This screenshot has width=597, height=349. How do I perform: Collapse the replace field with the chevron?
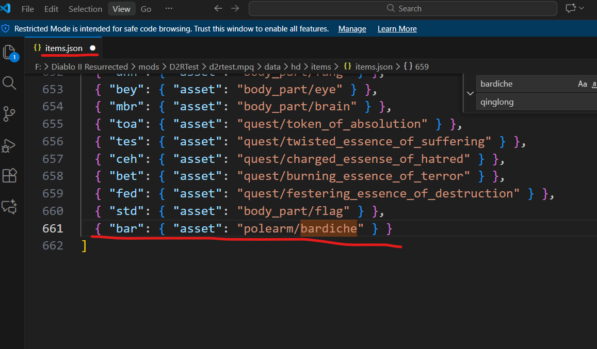tap(470, 93)
